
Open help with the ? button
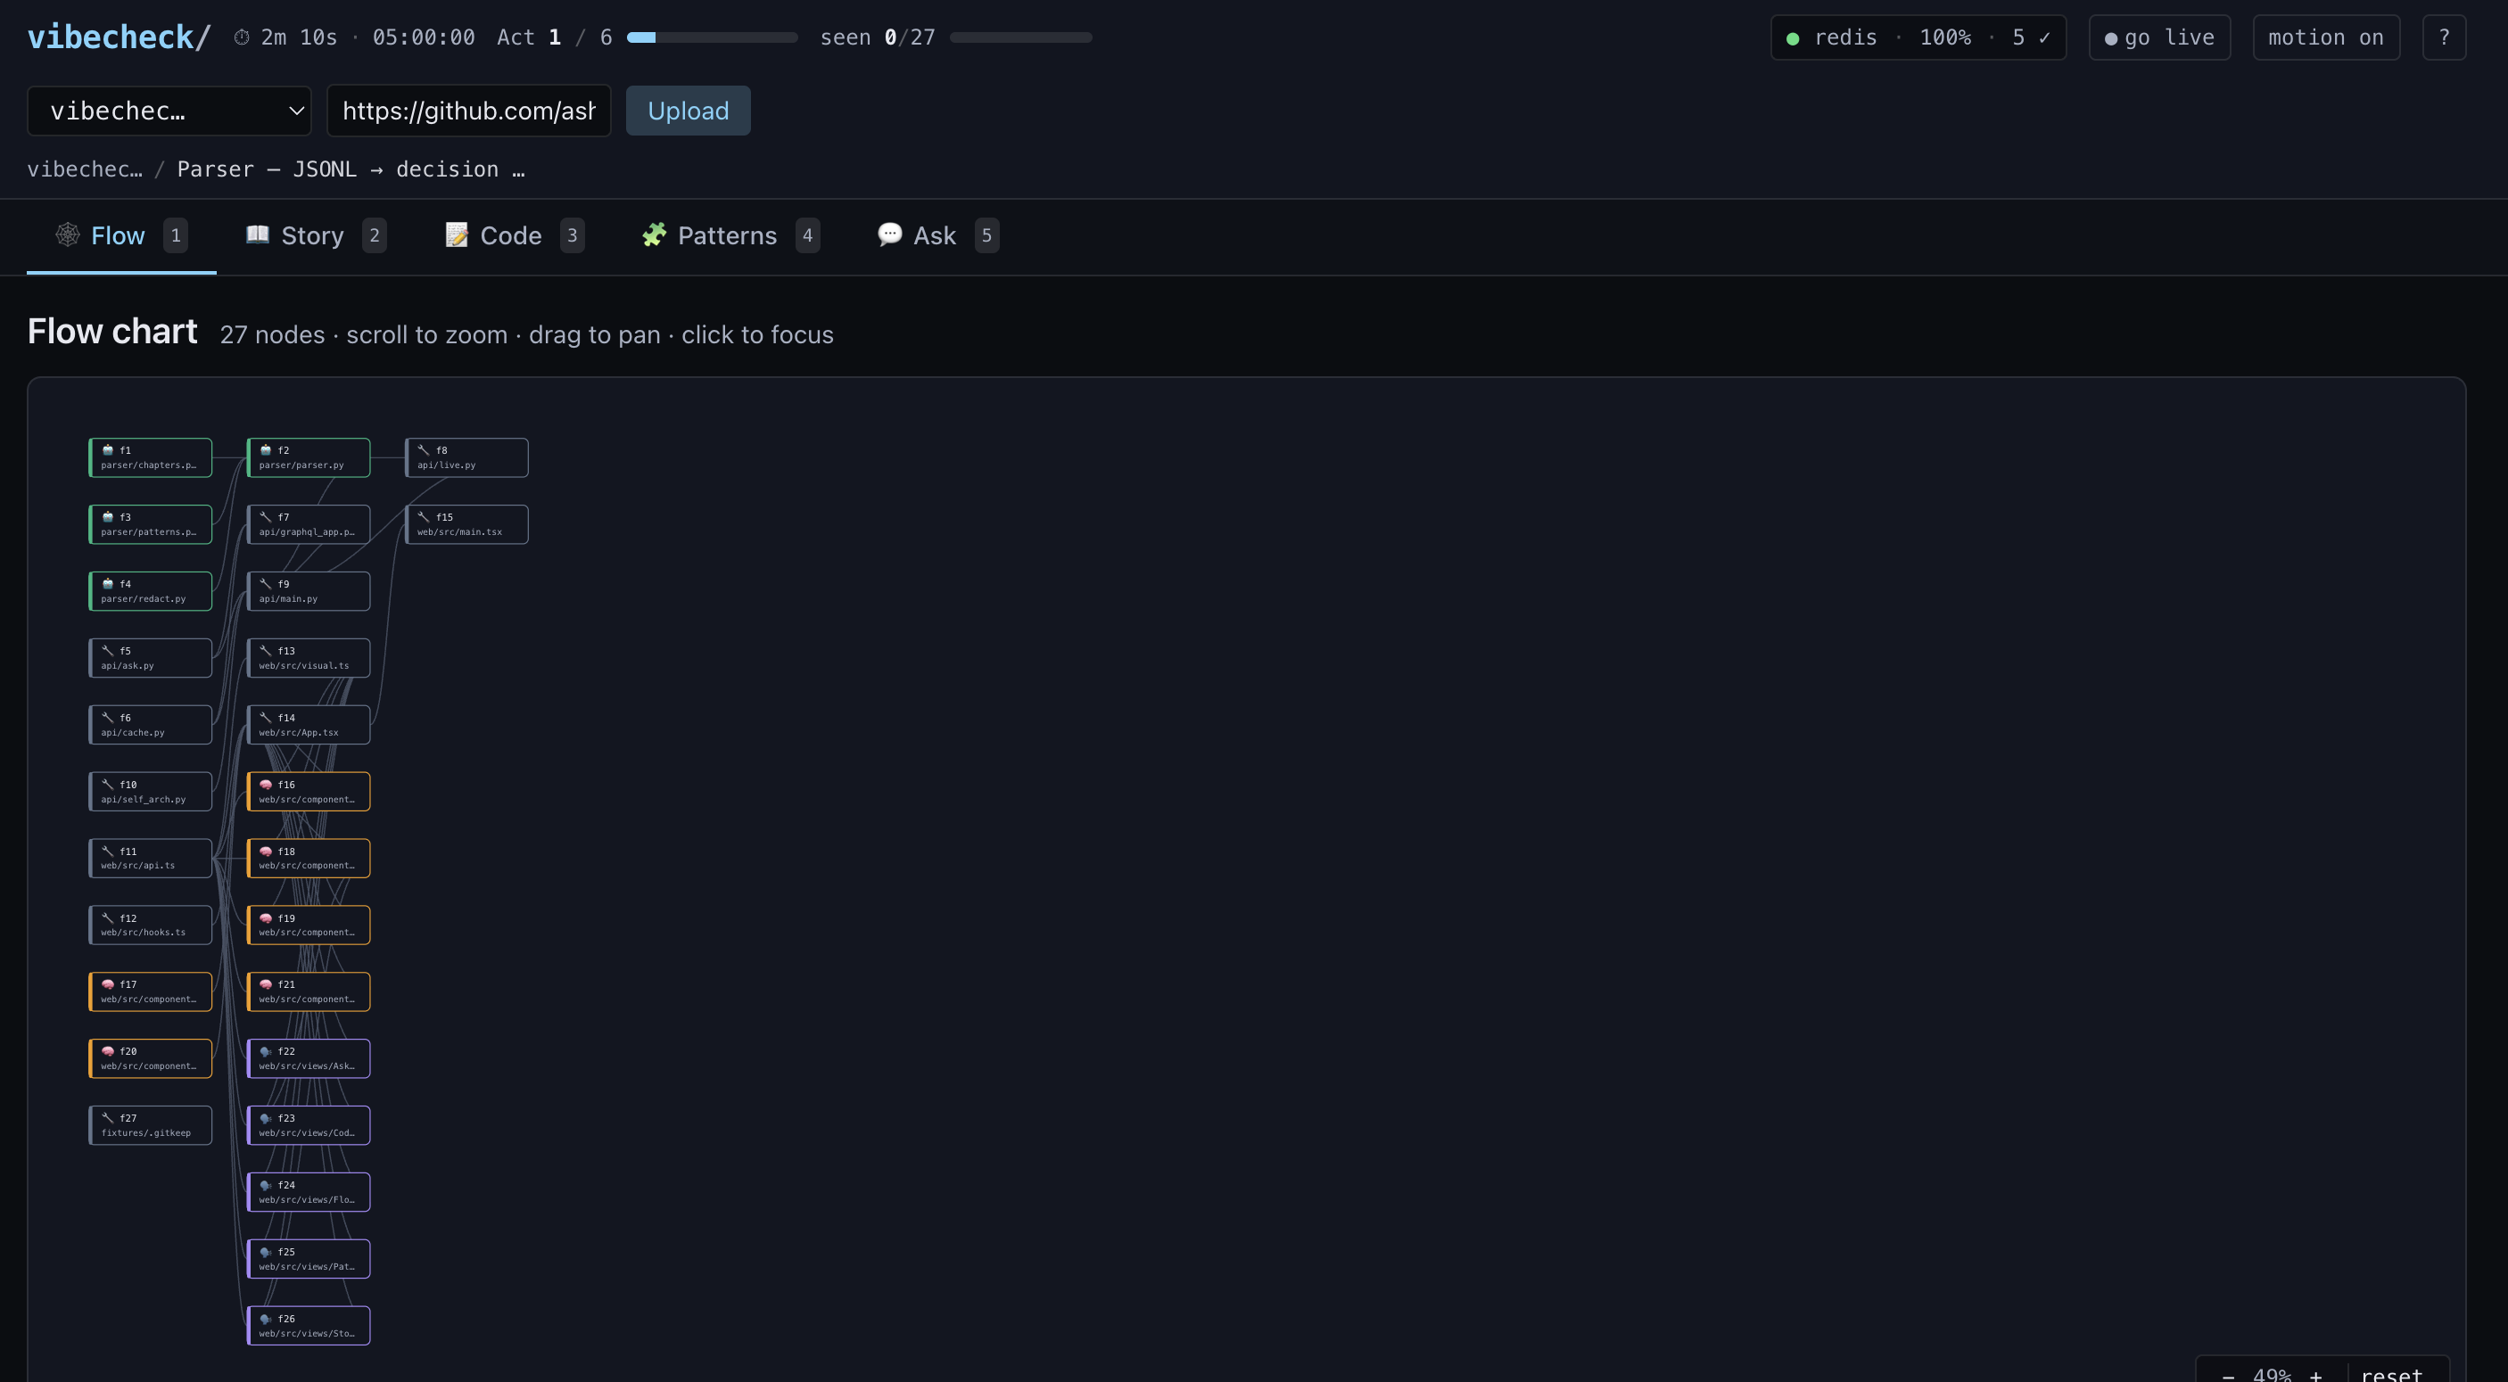click(x=2444, y=38)
